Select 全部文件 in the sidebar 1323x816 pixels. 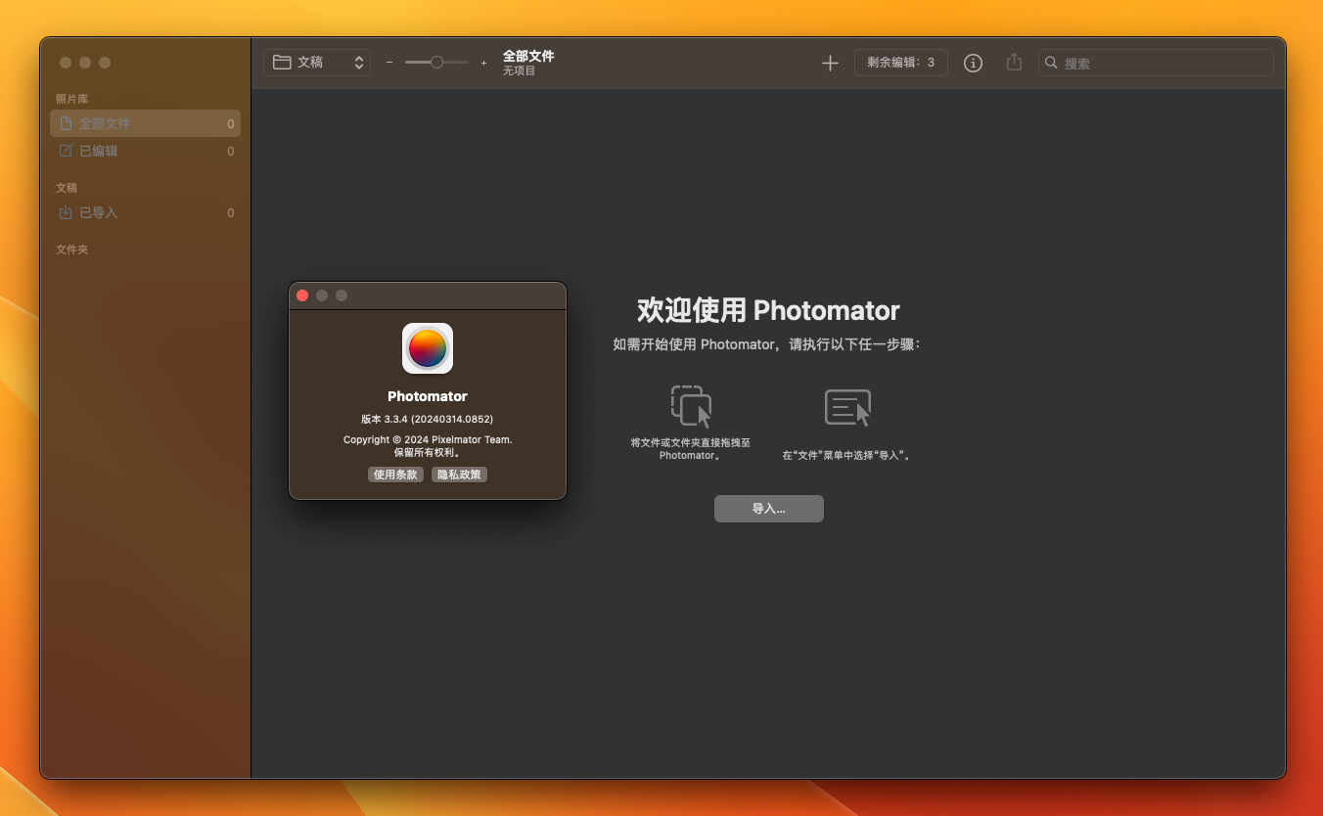[145, 123]
